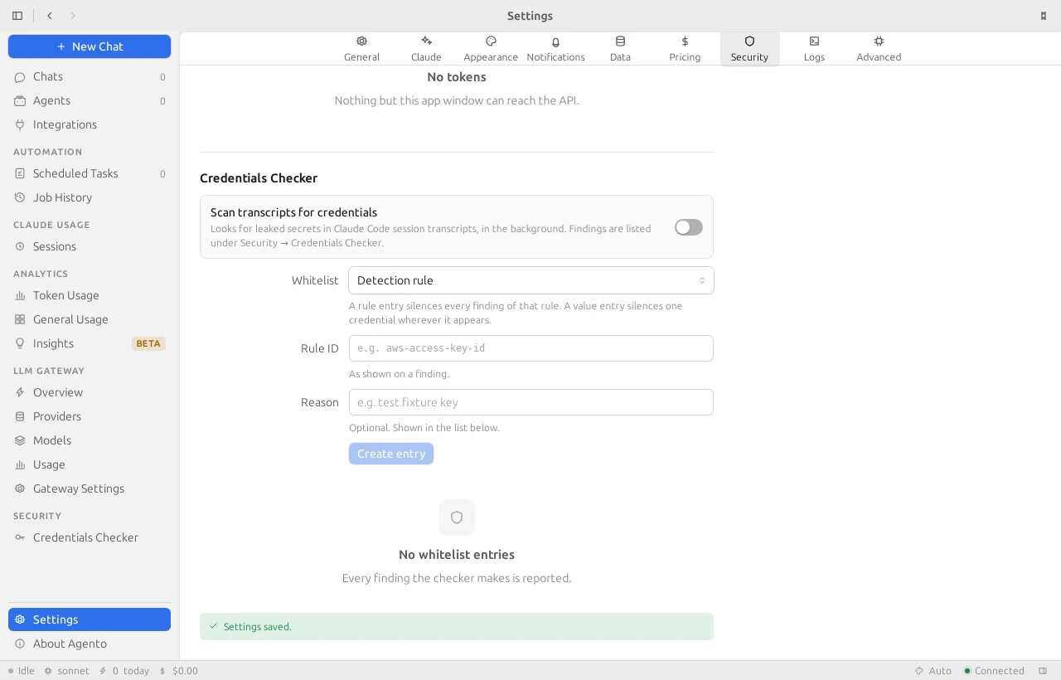Open Usage under LLM Gateway
Viewport: 1061px width, 680px height.
[90, 464]
